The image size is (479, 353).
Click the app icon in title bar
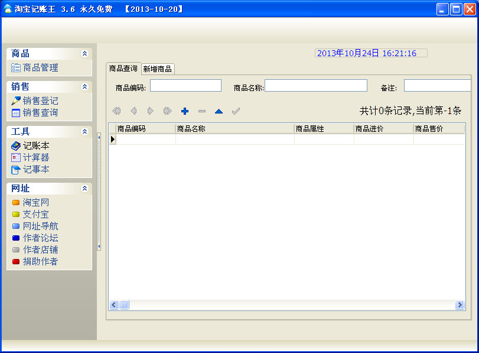click(8, 9)
